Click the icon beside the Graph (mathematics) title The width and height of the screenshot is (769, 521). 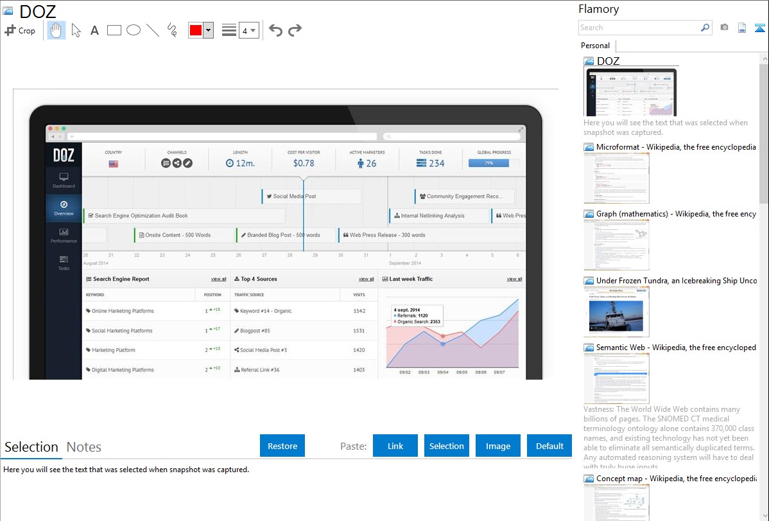click(589, 214)
